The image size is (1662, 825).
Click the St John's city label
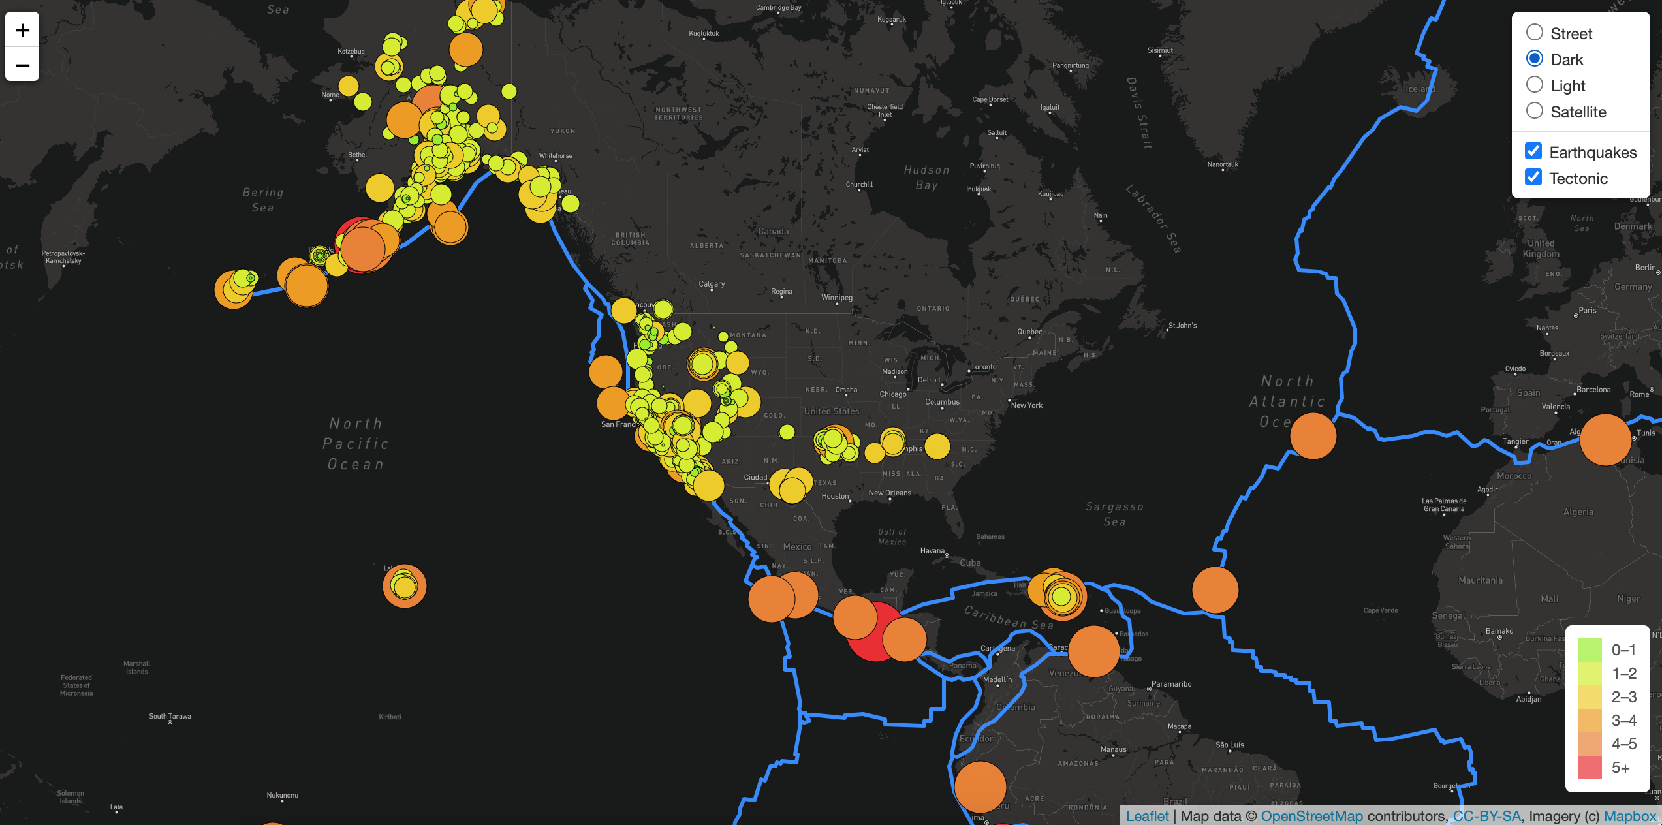1182,325
